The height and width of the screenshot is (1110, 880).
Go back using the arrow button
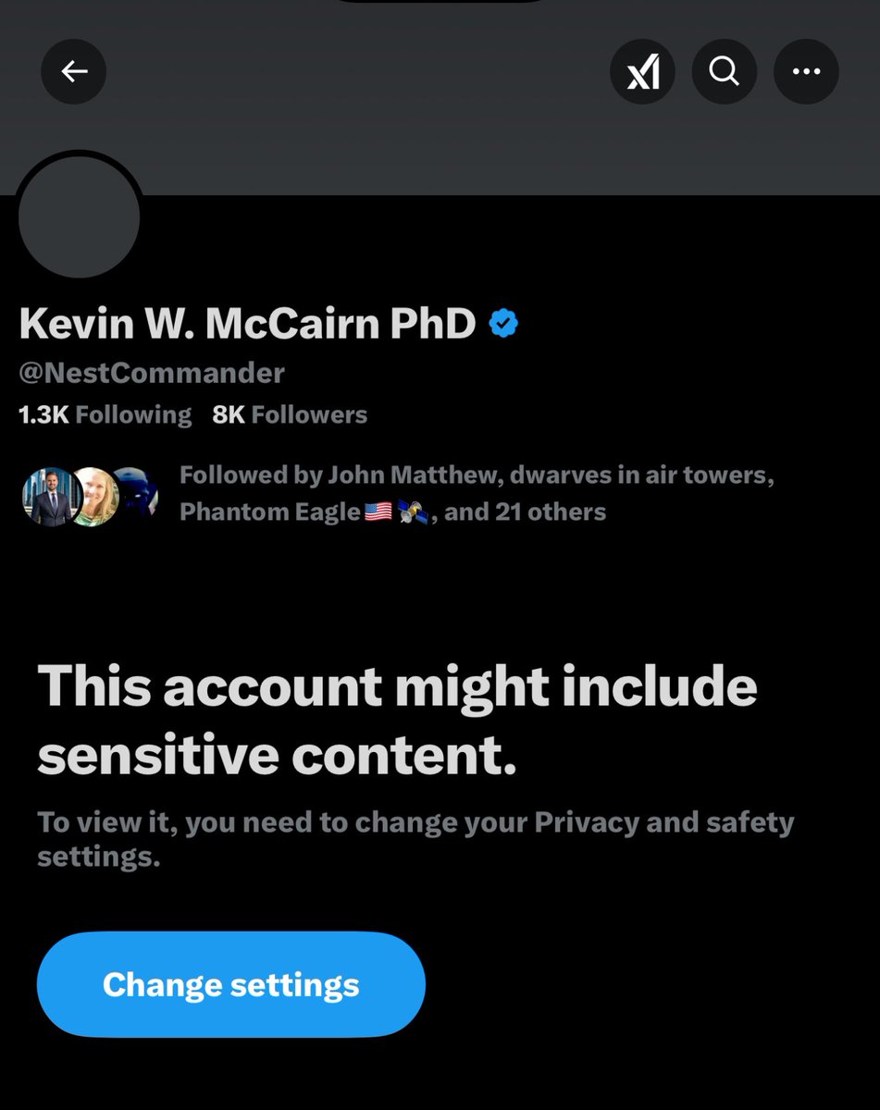74,71
